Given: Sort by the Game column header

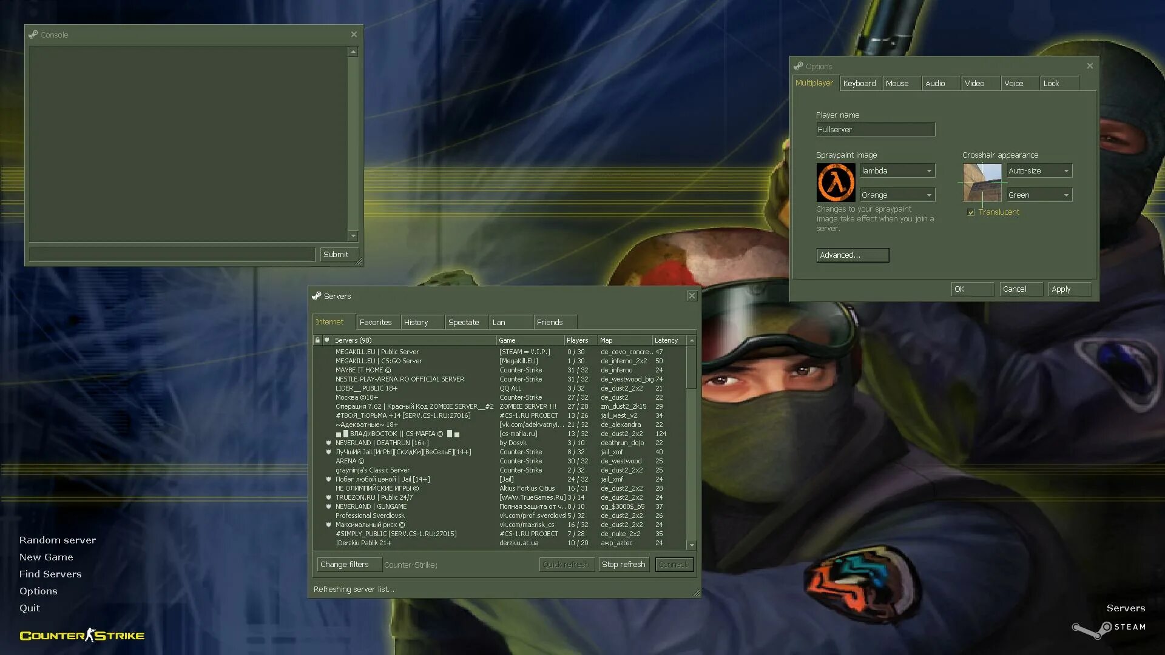Looking at the screenshot, I should click(530, 341).
